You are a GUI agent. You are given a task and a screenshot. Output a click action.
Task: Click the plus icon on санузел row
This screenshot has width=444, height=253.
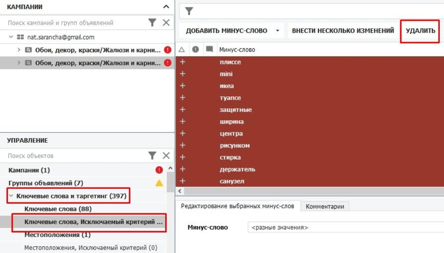183,181
